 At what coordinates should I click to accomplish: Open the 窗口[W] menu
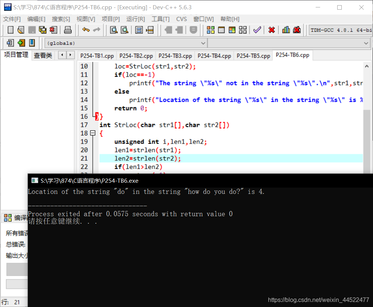204,19
